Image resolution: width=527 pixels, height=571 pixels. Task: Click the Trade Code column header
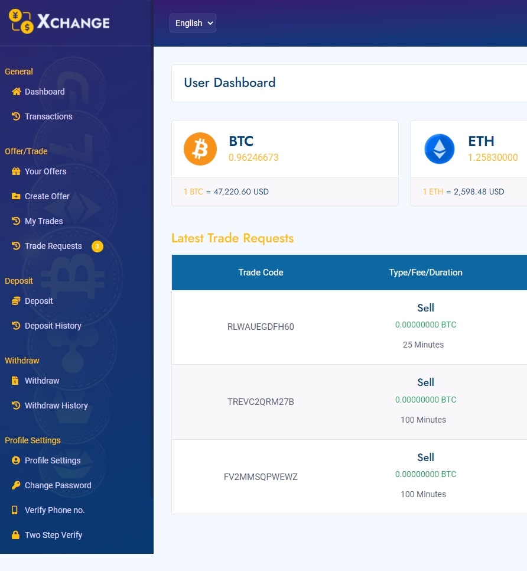(x=261, y=272)
